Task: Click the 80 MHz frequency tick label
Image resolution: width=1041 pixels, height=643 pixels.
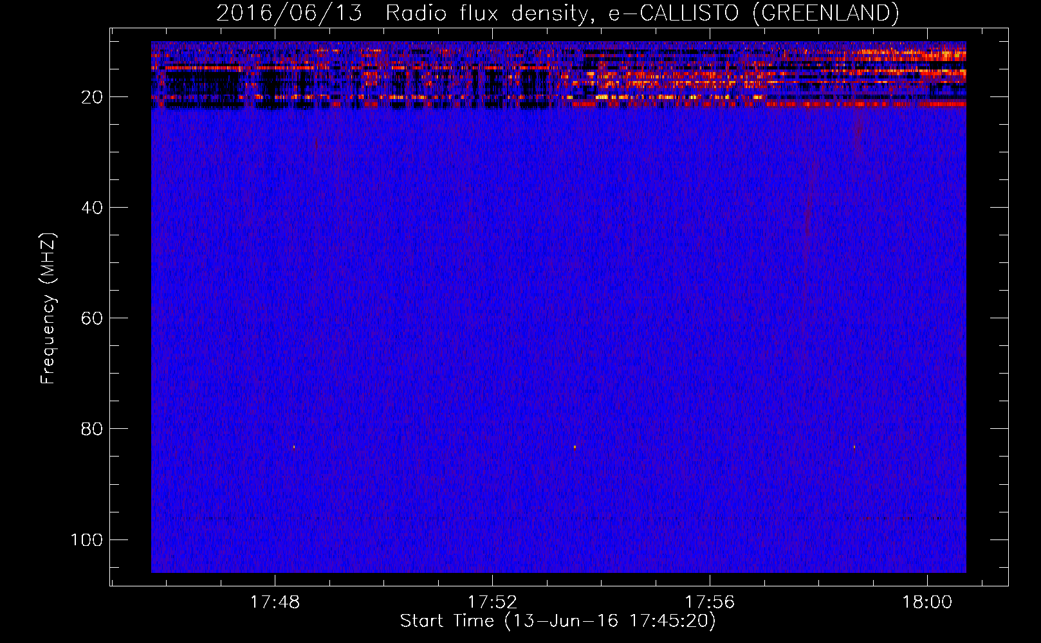Action: tap(92, 429)
